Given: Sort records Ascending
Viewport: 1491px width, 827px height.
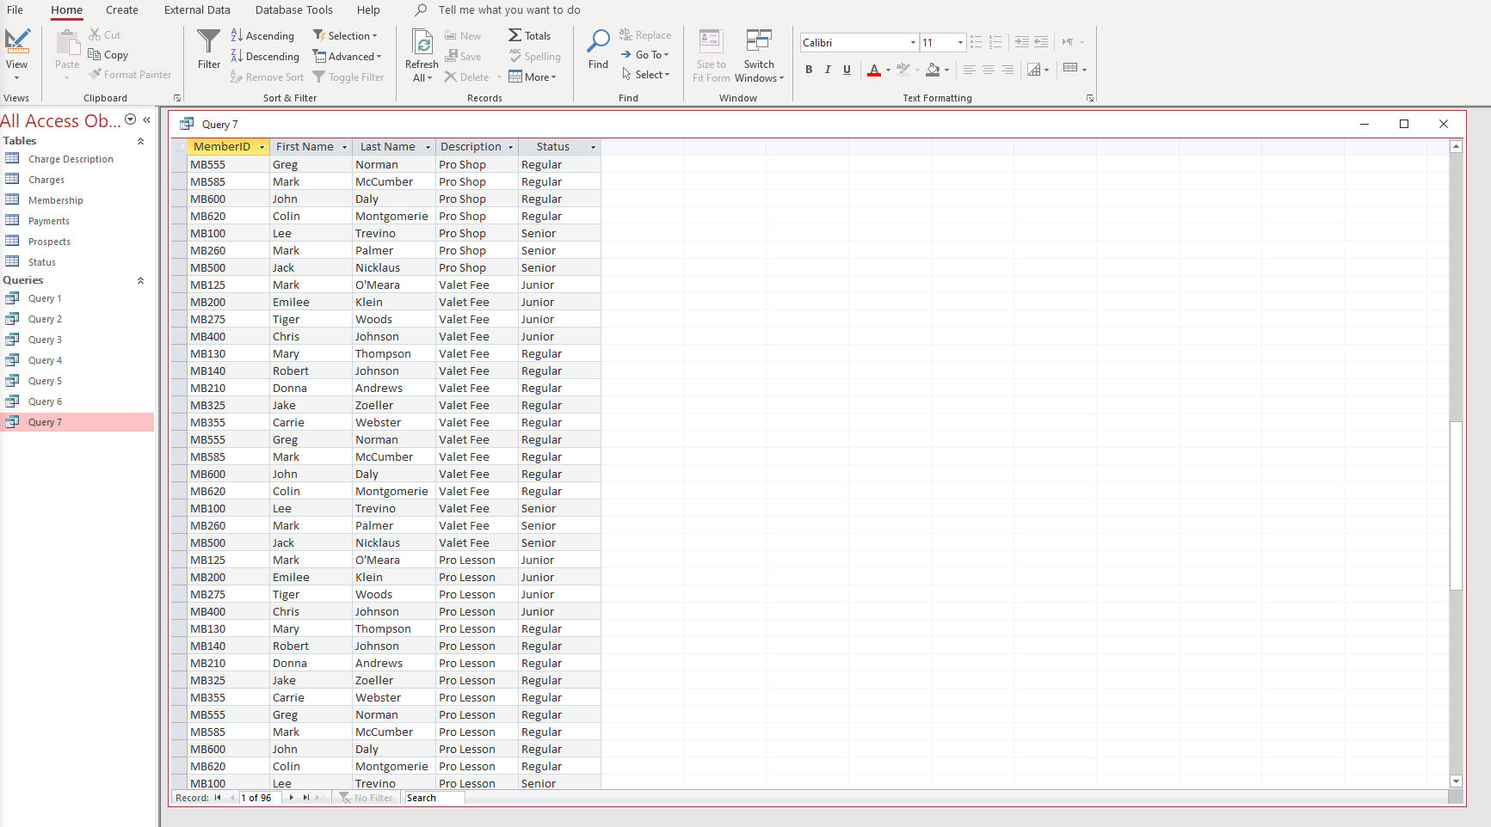Looking at the screenshot, I should click(x=262, y=35).
